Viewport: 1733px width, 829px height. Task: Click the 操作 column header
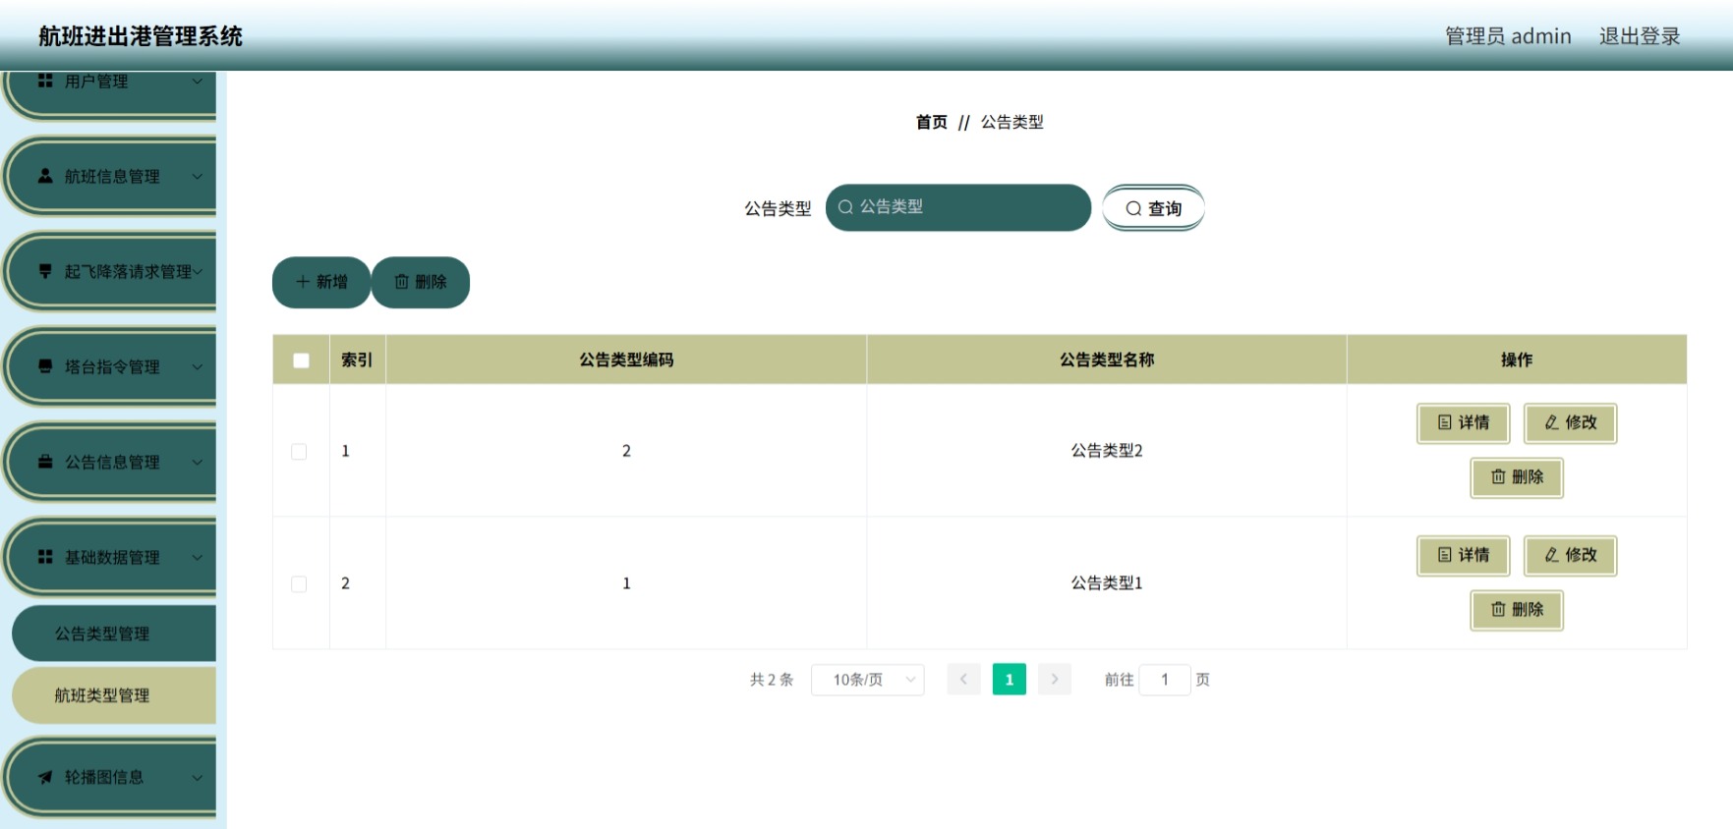click(1517, 359)
